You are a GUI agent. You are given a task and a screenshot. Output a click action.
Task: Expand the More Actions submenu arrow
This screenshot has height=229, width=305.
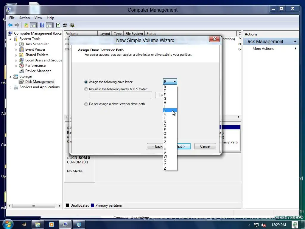[x=295, y=49]
